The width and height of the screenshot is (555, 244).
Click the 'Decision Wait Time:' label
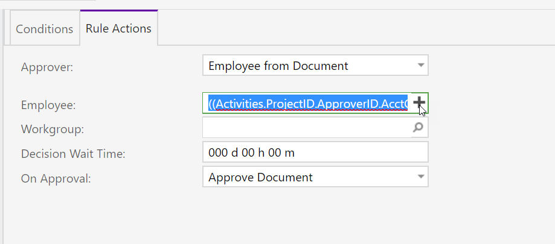(73, 154)
